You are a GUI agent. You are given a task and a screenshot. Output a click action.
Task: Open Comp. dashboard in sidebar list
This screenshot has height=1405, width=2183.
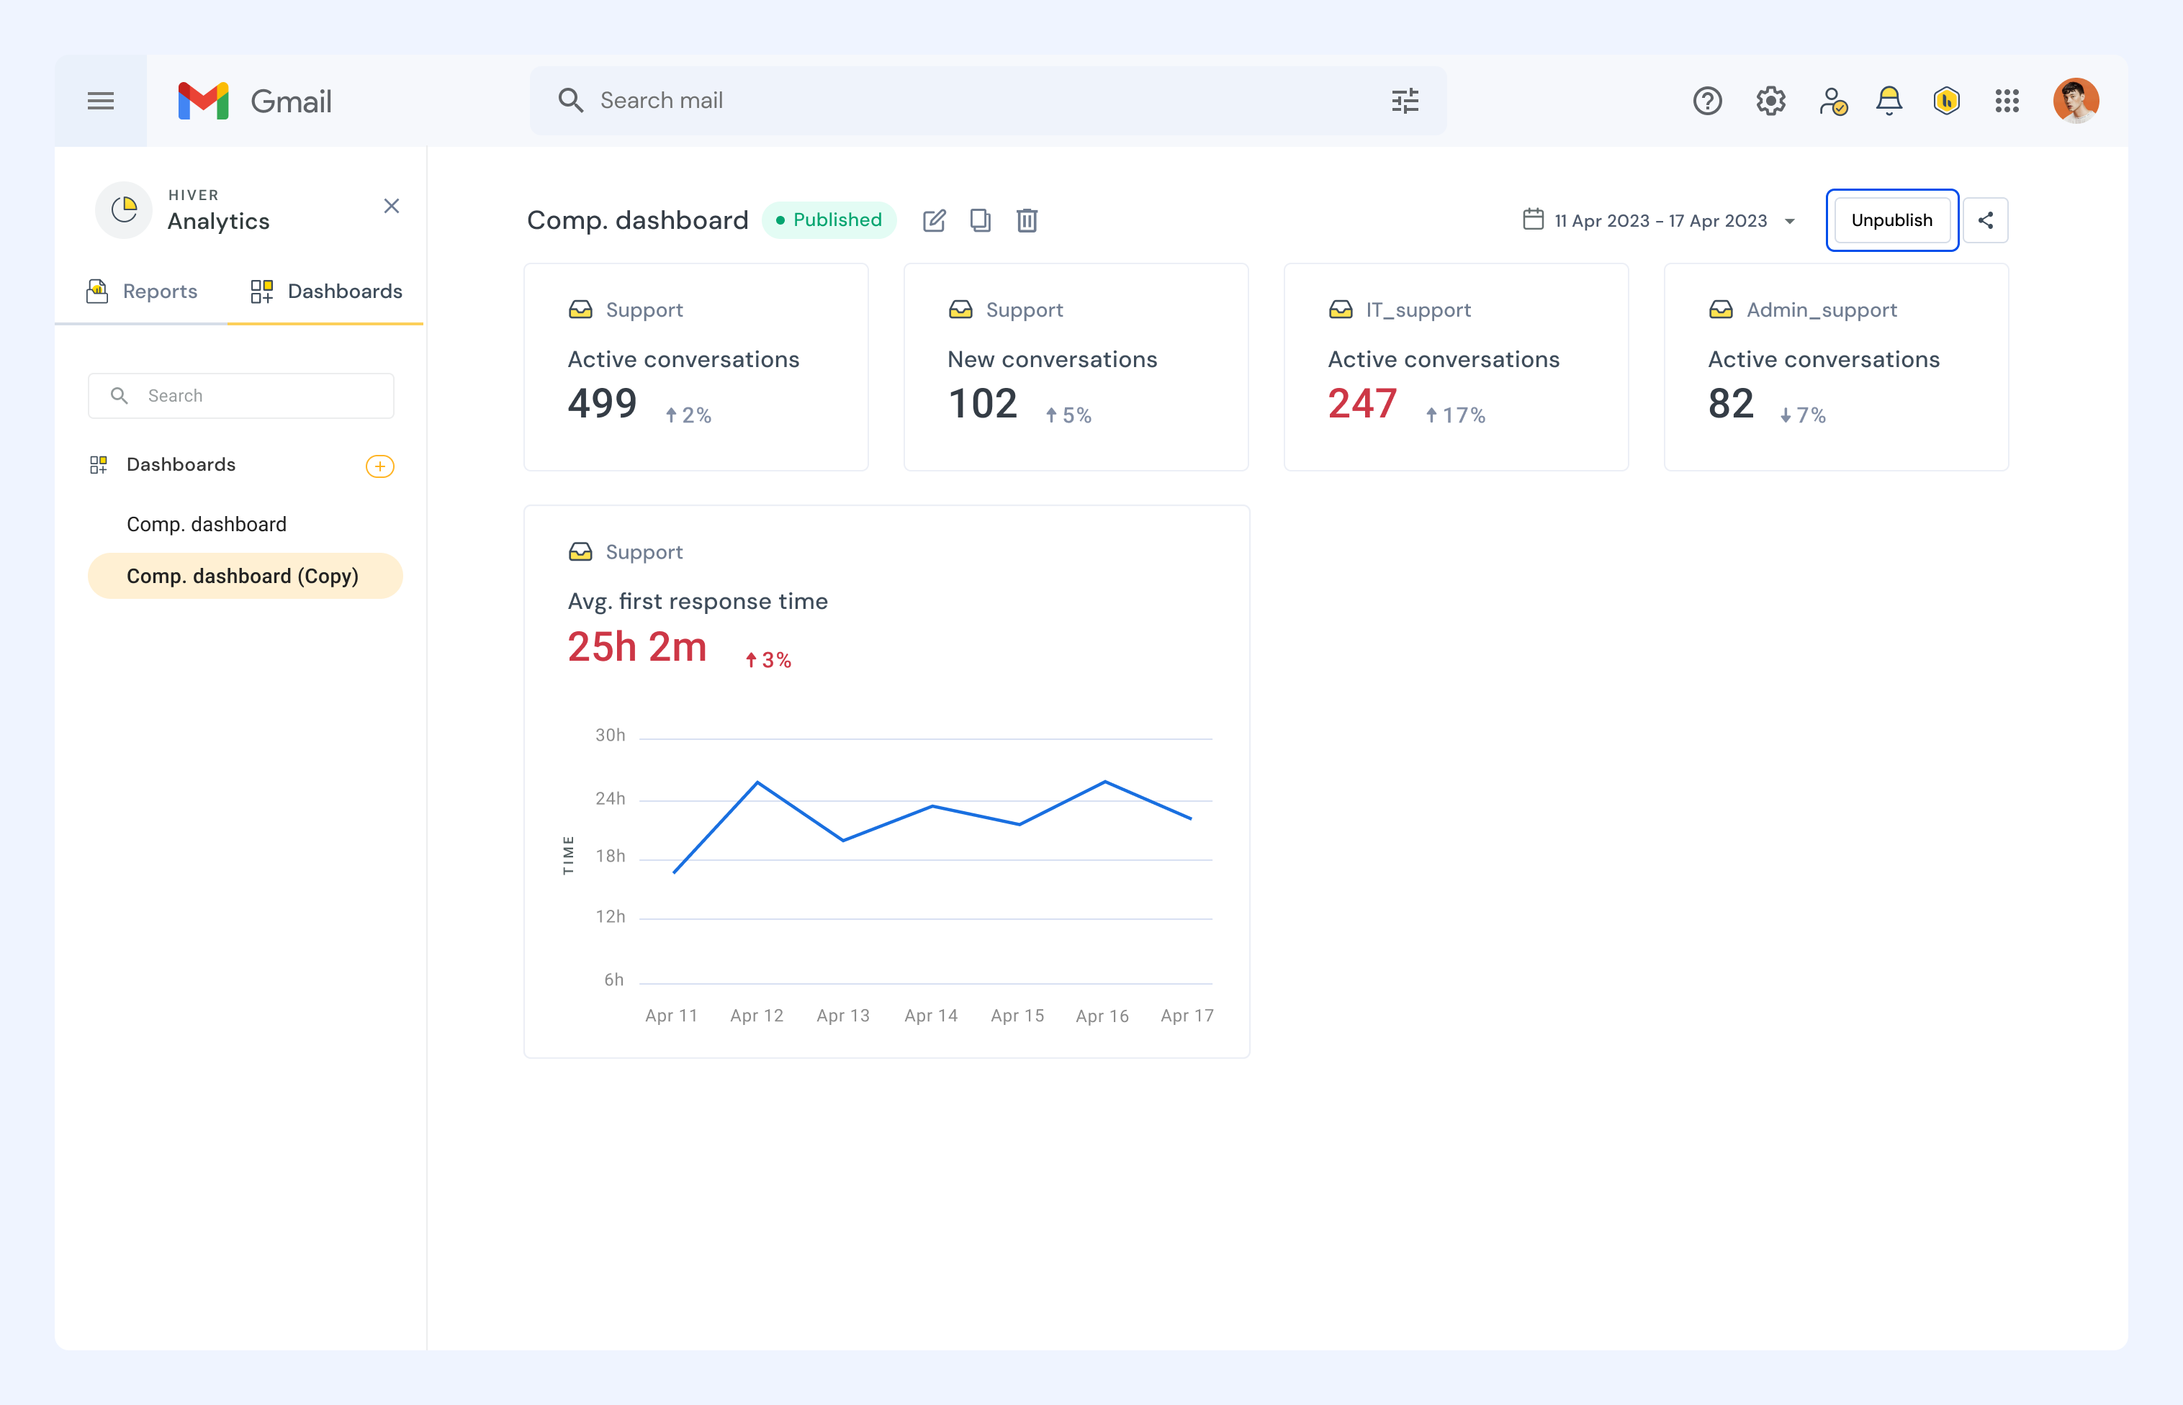pos(206,525)
